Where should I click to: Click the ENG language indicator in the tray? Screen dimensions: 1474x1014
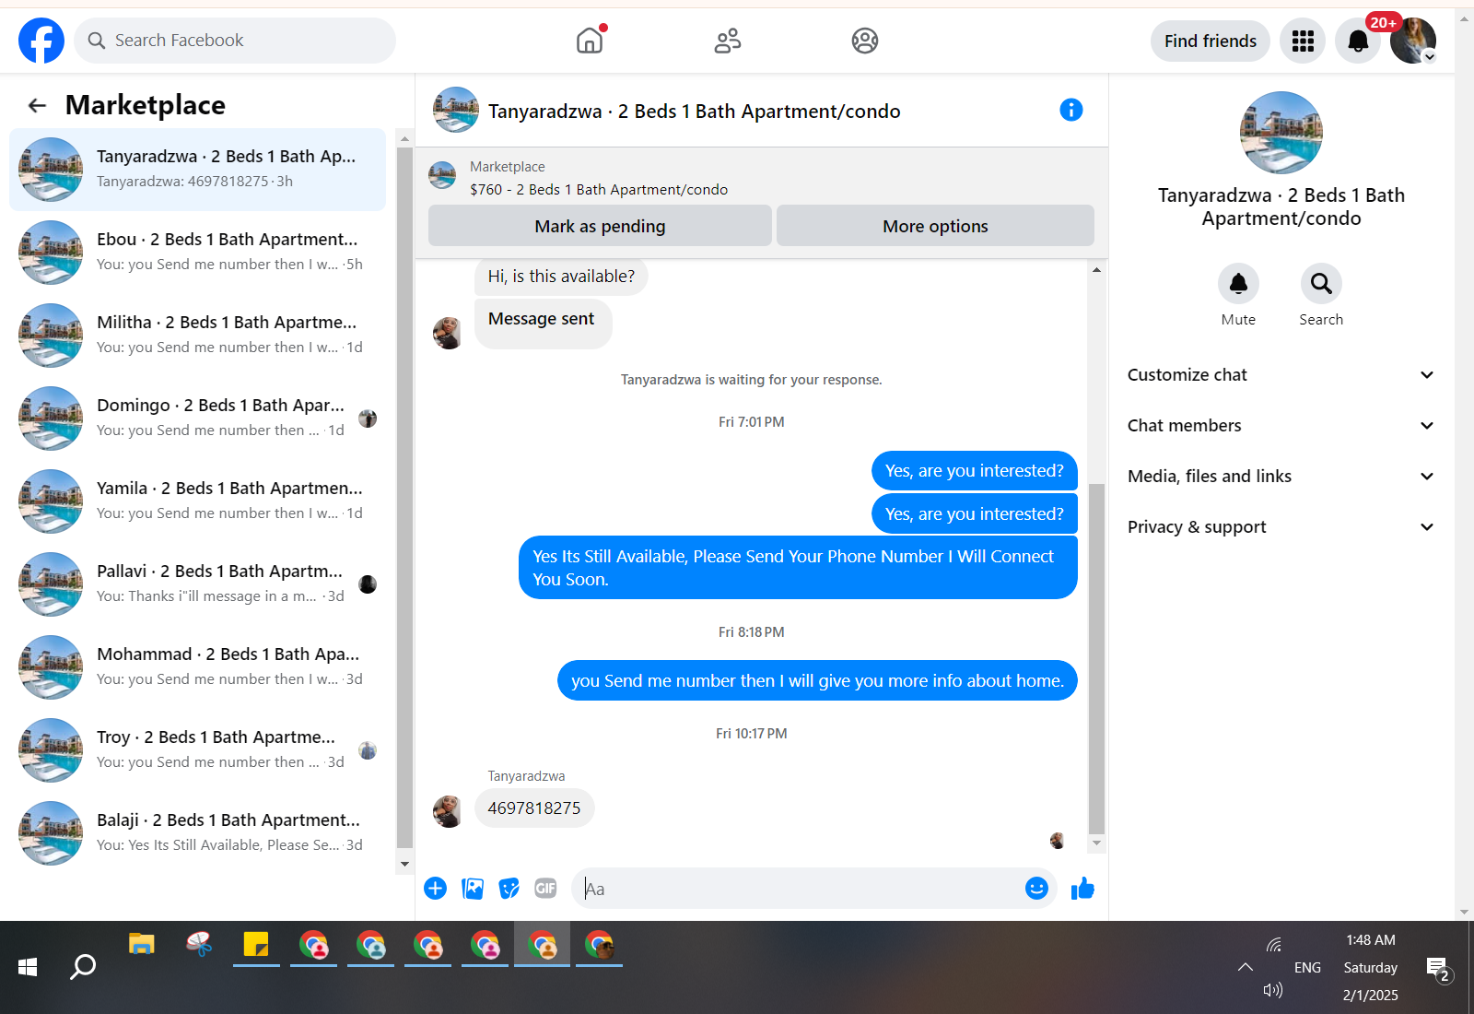[x=1307, y=967]
